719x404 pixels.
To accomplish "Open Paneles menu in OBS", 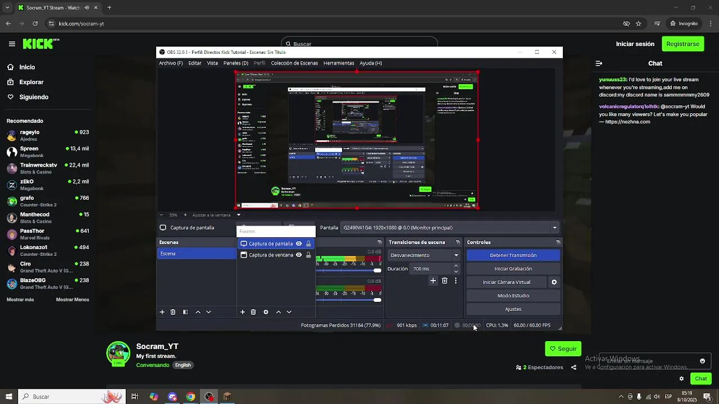I will pos(236,63).
